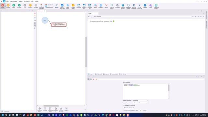Open the Help menu
The height and width of the screenshot is (117, 208).
tap(36, 1)
